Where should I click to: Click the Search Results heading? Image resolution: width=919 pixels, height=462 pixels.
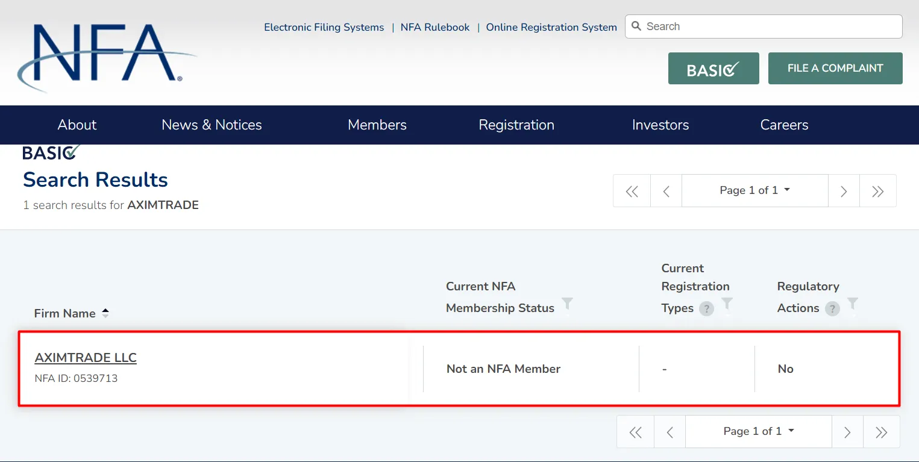95,179
